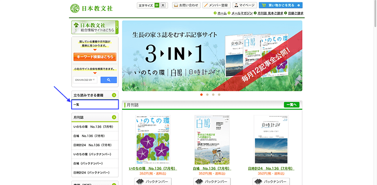Open メールマガジン link
The height and width of the screenshot is (185, 377).
point(242,13)
